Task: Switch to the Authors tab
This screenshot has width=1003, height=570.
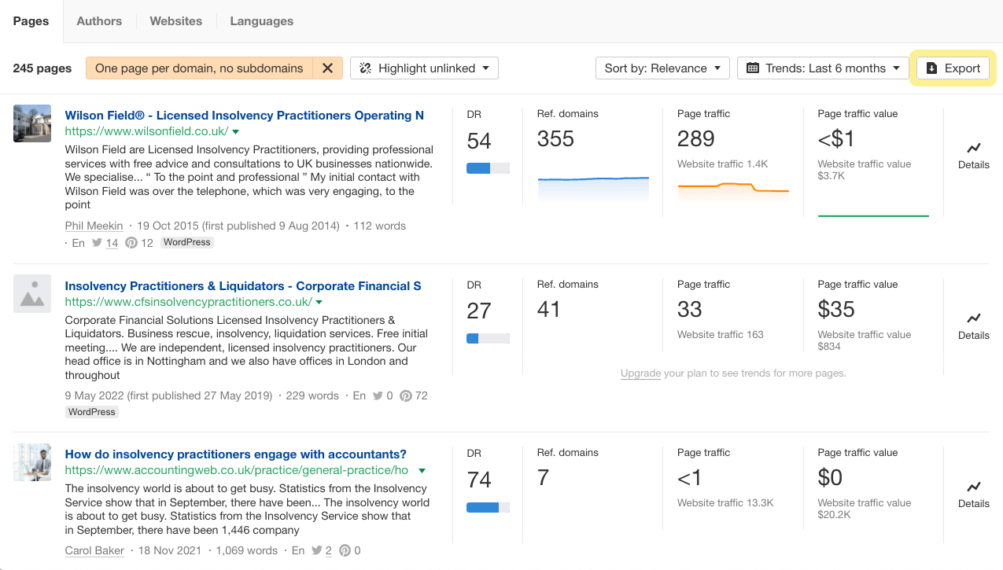Action: (x=99, y=21)
